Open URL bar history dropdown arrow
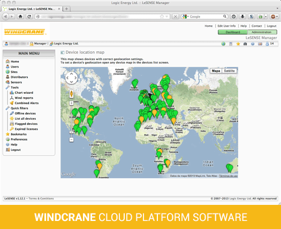This screenshot has width=281, height=229. [167, 17]
